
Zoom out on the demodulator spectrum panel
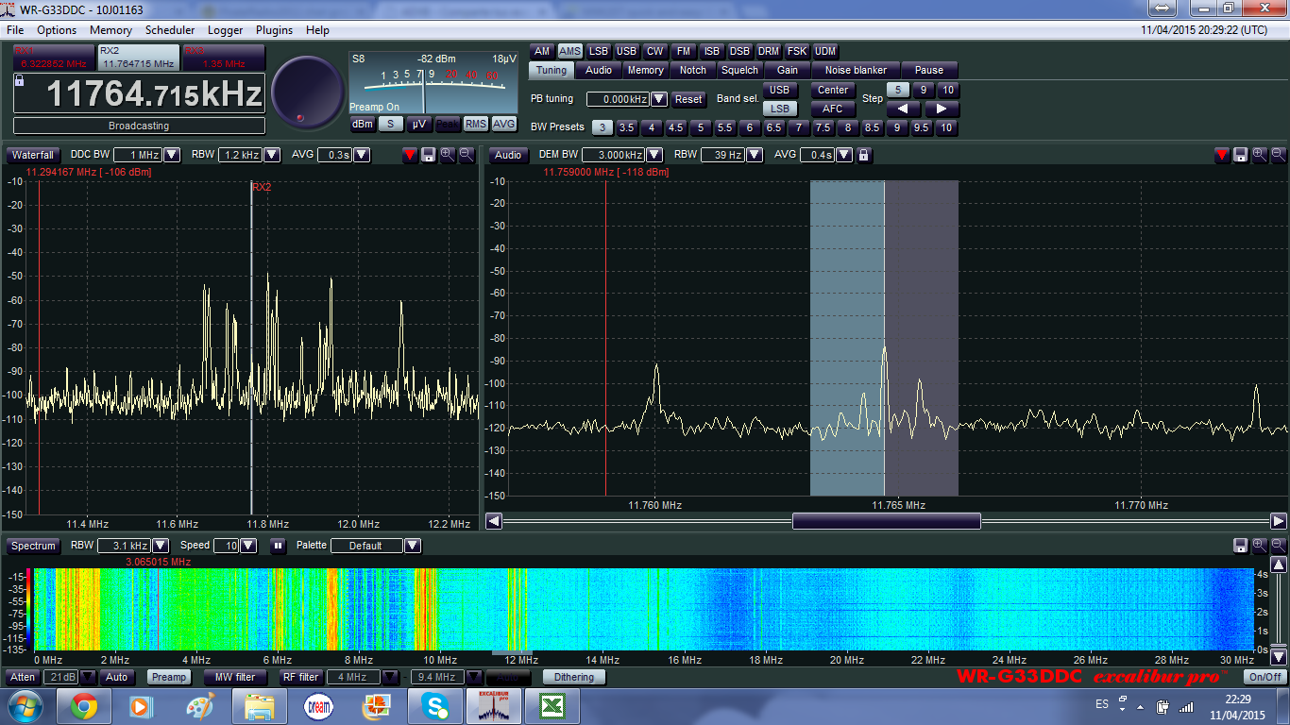1279,155
